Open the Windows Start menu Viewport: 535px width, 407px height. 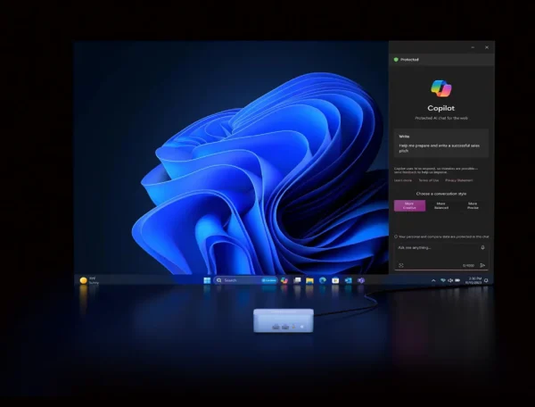pyautogui.click(x=207, y=280)
